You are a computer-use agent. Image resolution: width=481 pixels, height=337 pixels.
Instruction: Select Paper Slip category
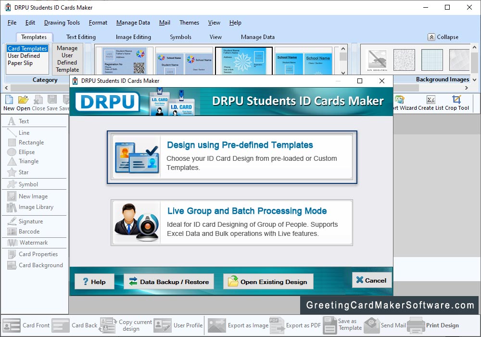click(20, 63)
